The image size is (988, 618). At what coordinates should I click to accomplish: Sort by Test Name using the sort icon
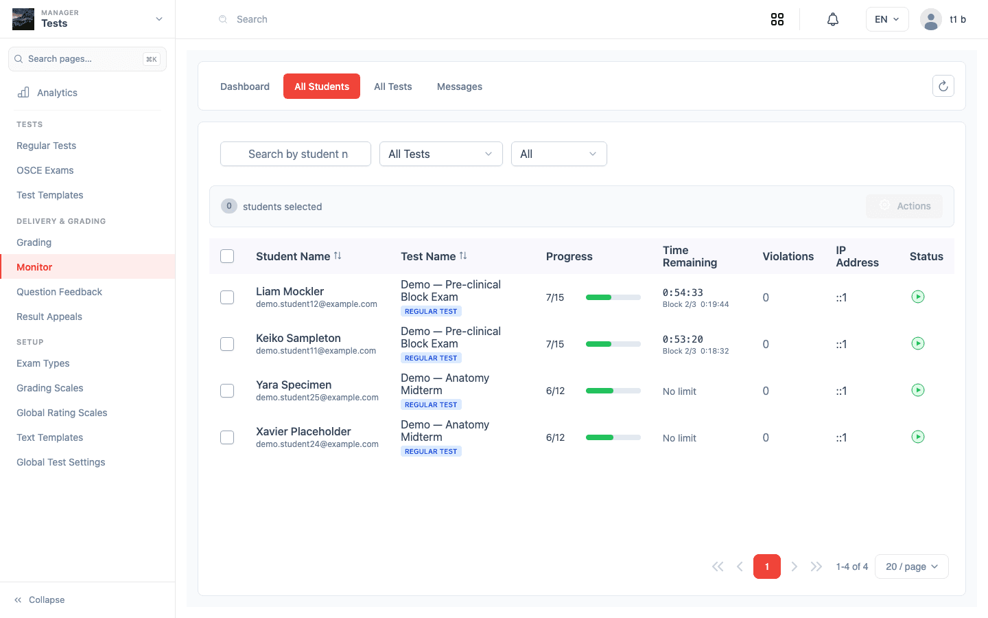coord(463,255)
